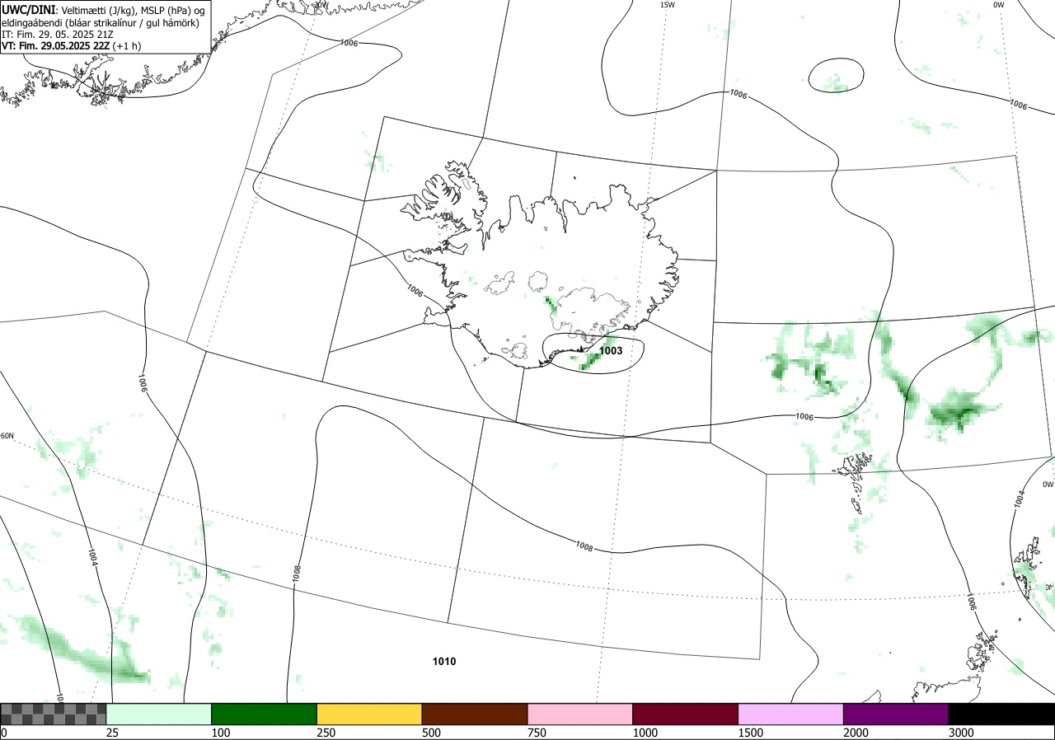Screen dimensions: 1055x740
Task: Click the "1500" legend scale value
Action: (750, 733)
